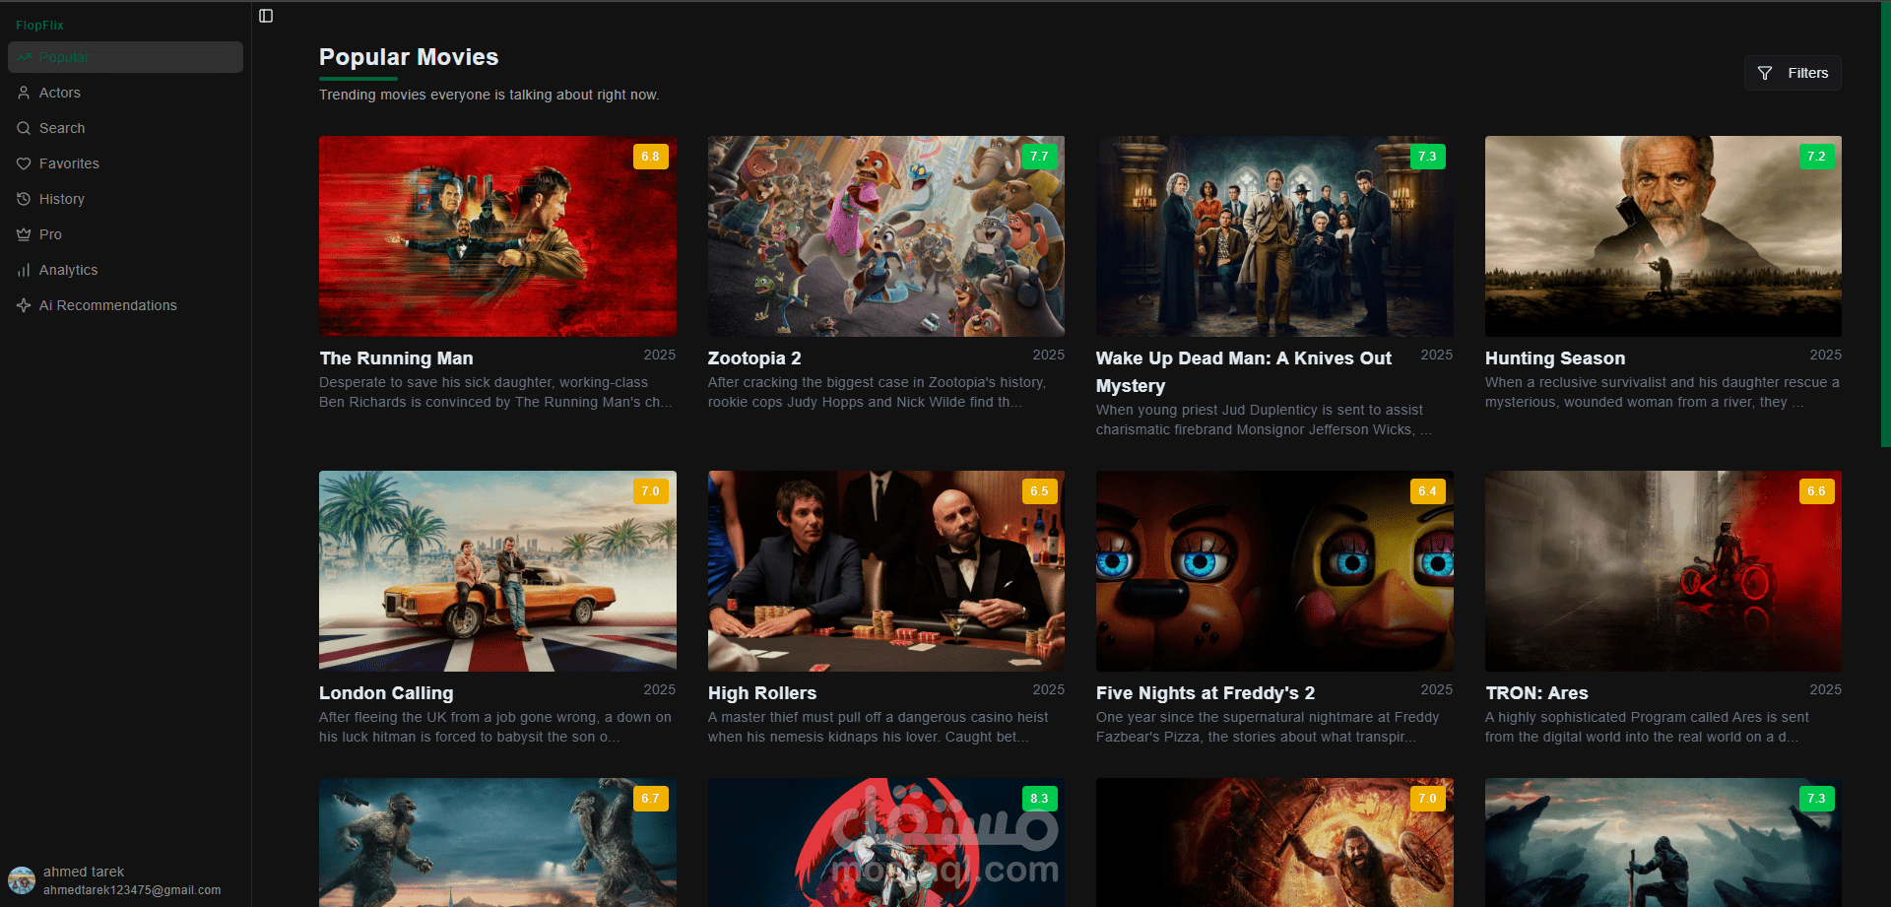Click the Pro crown icon
The height and width of the screenshot is (907, 1891).
point(24,234)
